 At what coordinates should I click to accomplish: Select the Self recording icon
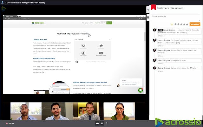83,54
